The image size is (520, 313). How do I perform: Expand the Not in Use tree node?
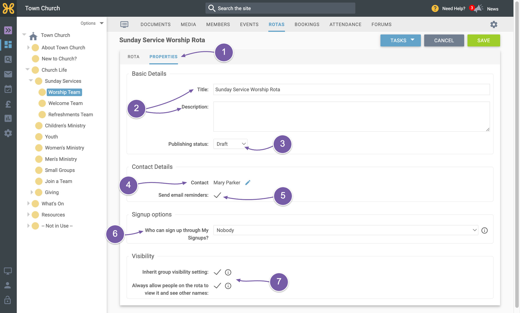(x=28, y=226)
